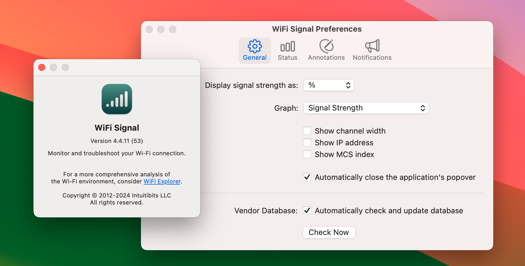Image resolution: width=525 pixels, height=266 pixels.
Task: Switch to the Notifications tab label
Action: click(372, 58)
